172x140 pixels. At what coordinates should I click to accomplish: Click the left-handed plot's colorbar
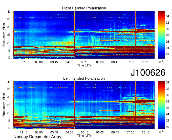point(161,105)
